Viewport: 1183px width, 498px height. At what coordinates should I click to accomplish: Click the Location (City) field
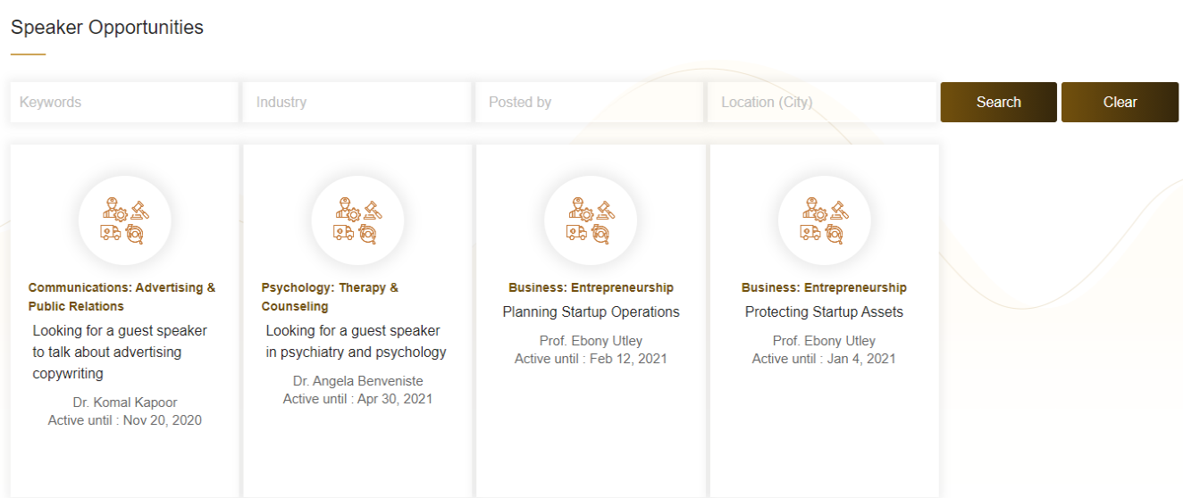click(822, 102)
